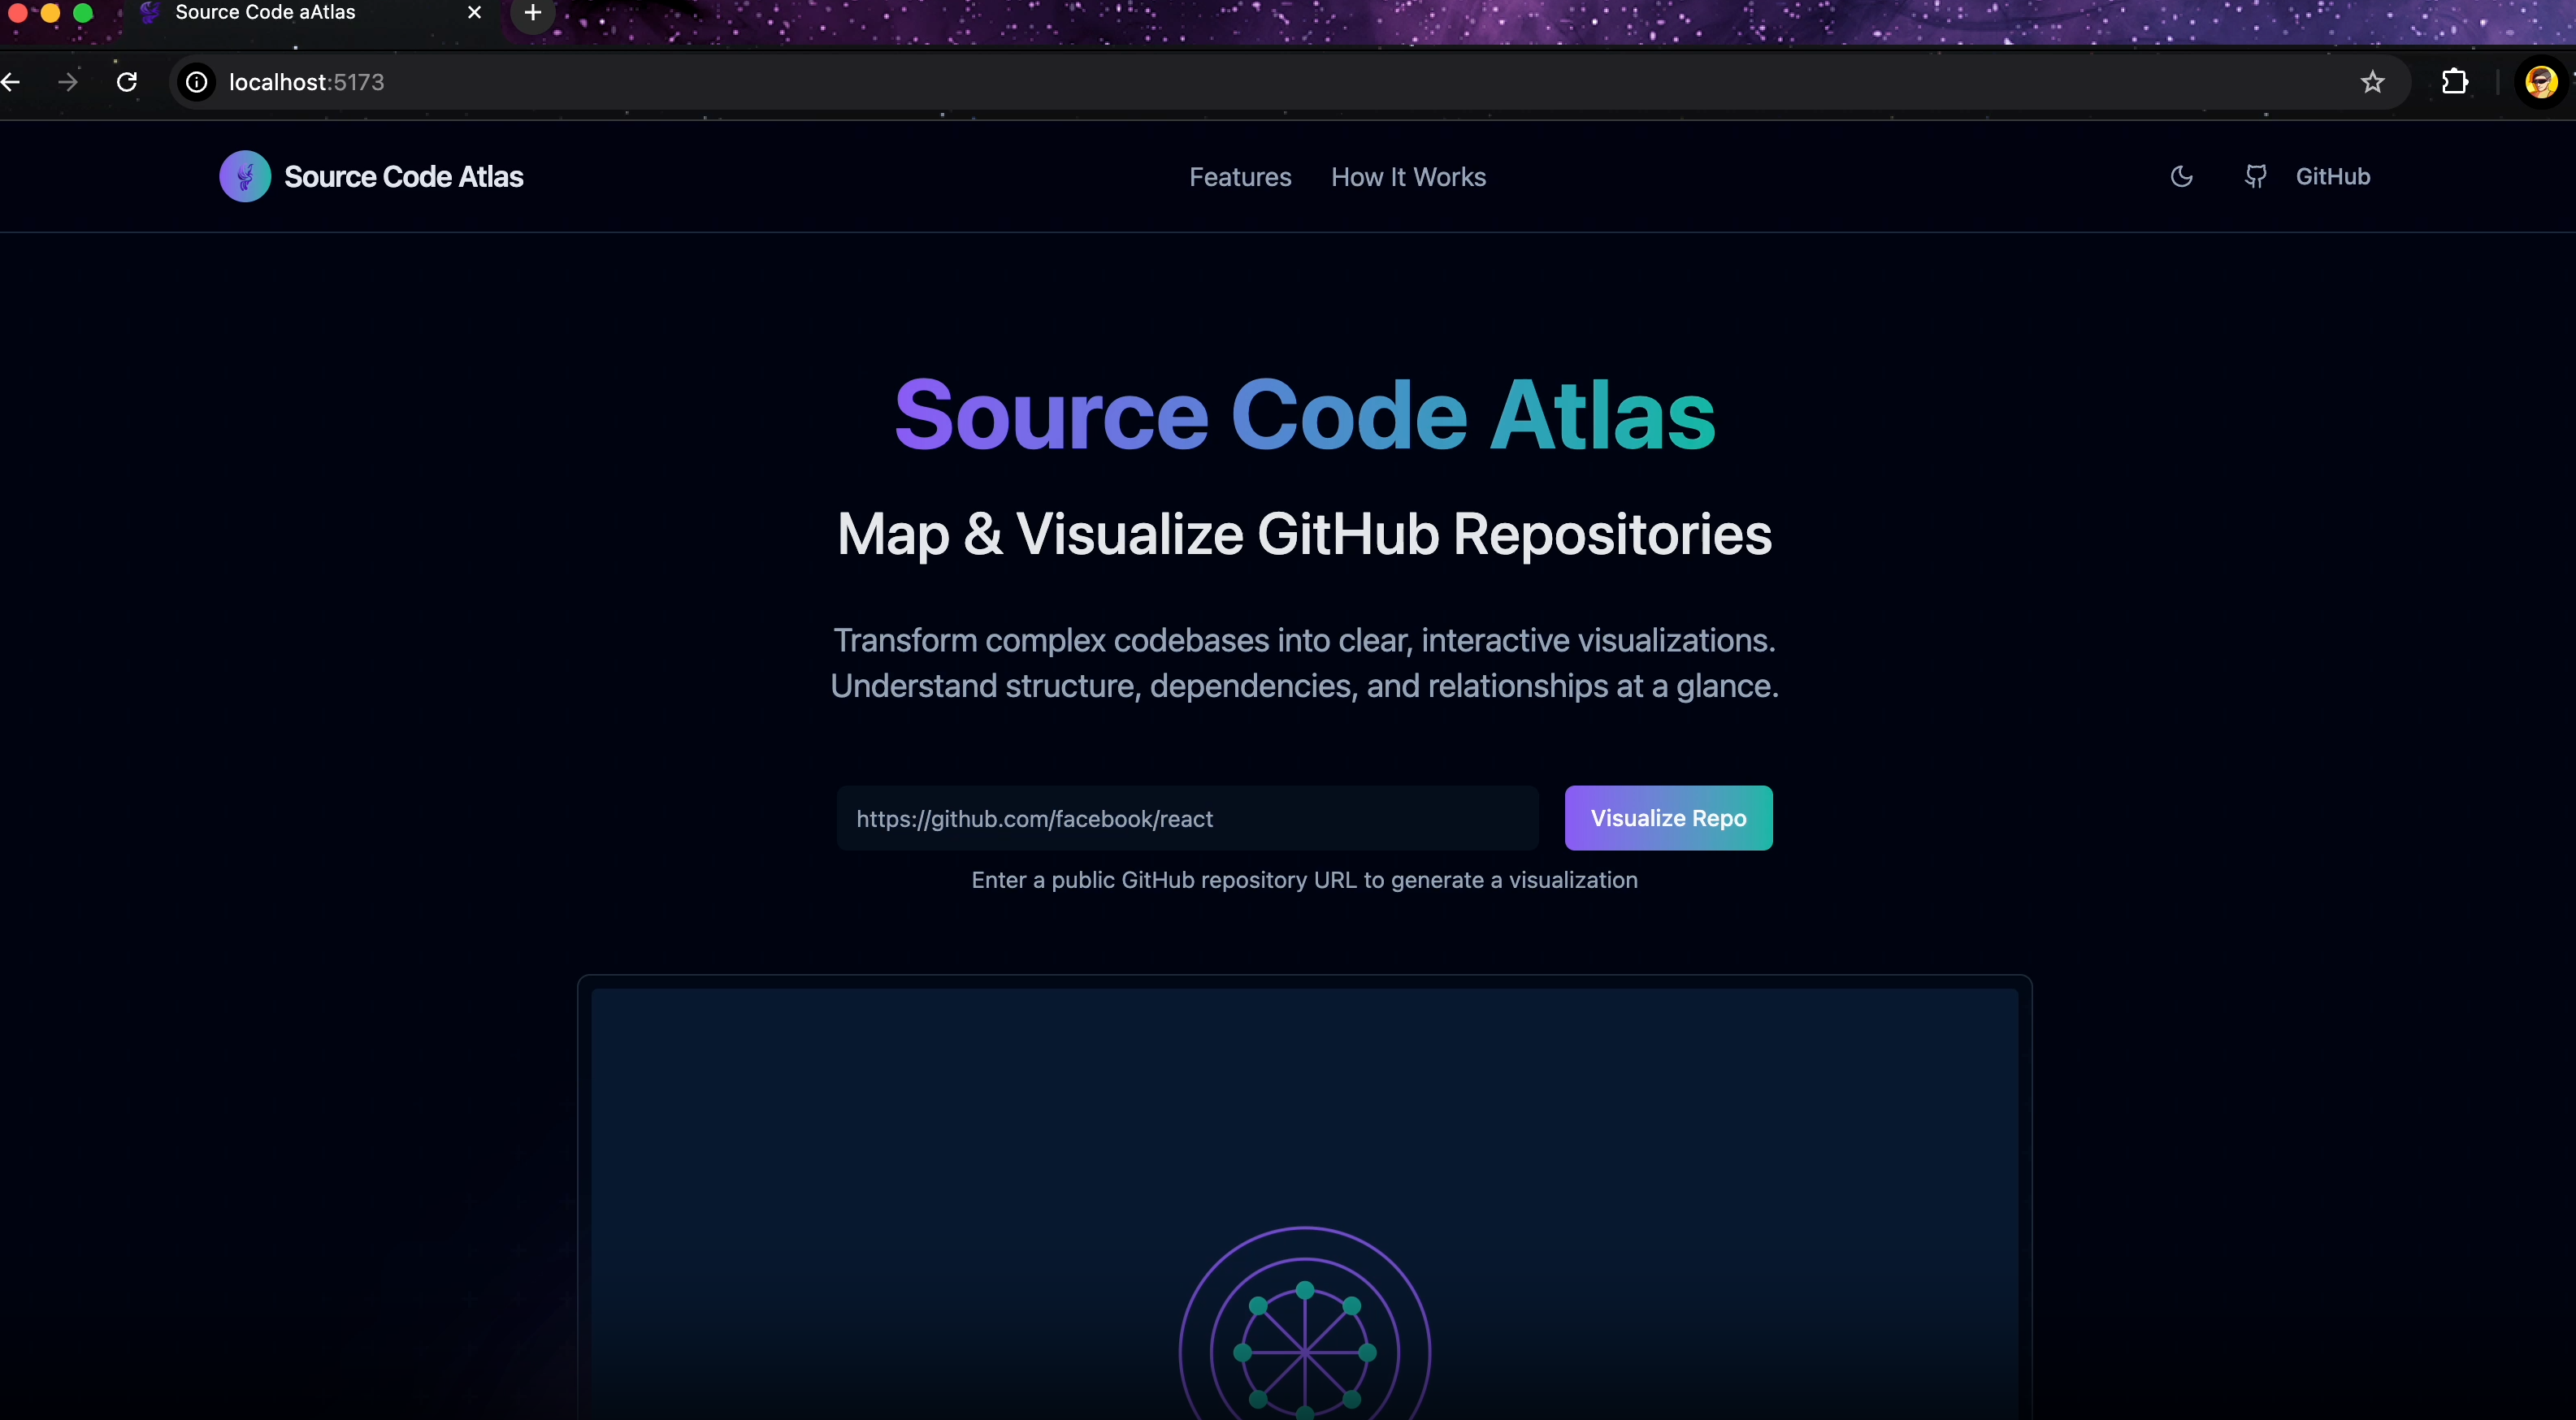The image size is (2576, 1420).
Task: Select the Source Code aAtlas tab
Action: [x=266, y=13]
